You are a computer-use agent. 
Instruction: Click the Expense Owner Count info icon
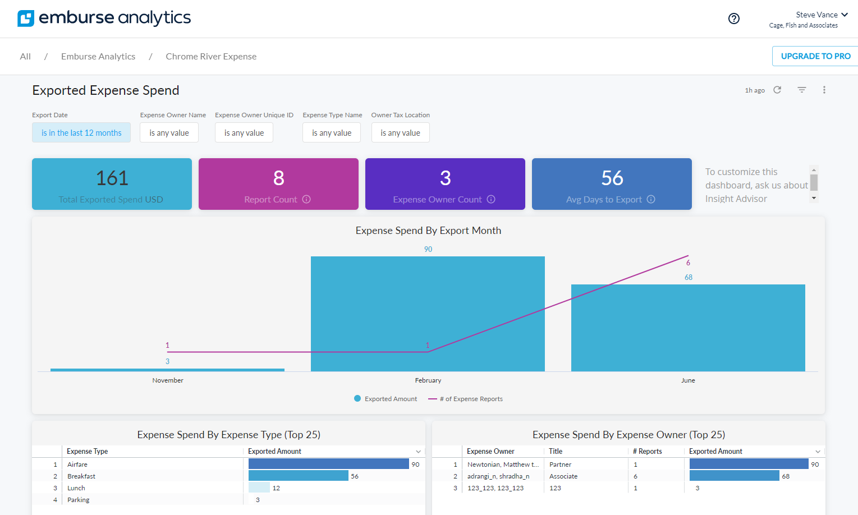[491, 199]
